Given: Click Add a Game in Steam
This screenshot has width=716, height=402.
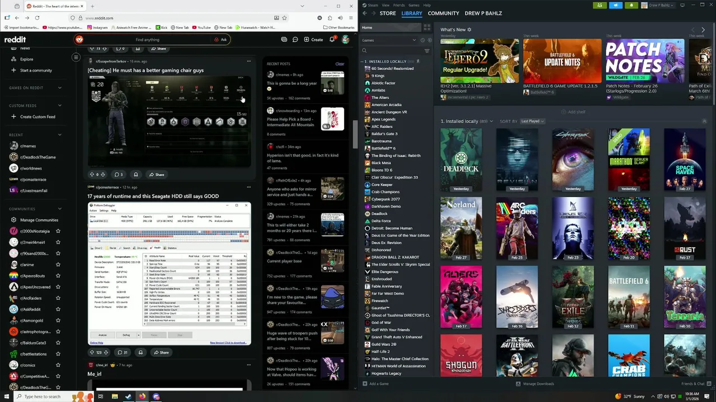Looking at the screenshot, I should pyautogui.click(x=375, y=384).
